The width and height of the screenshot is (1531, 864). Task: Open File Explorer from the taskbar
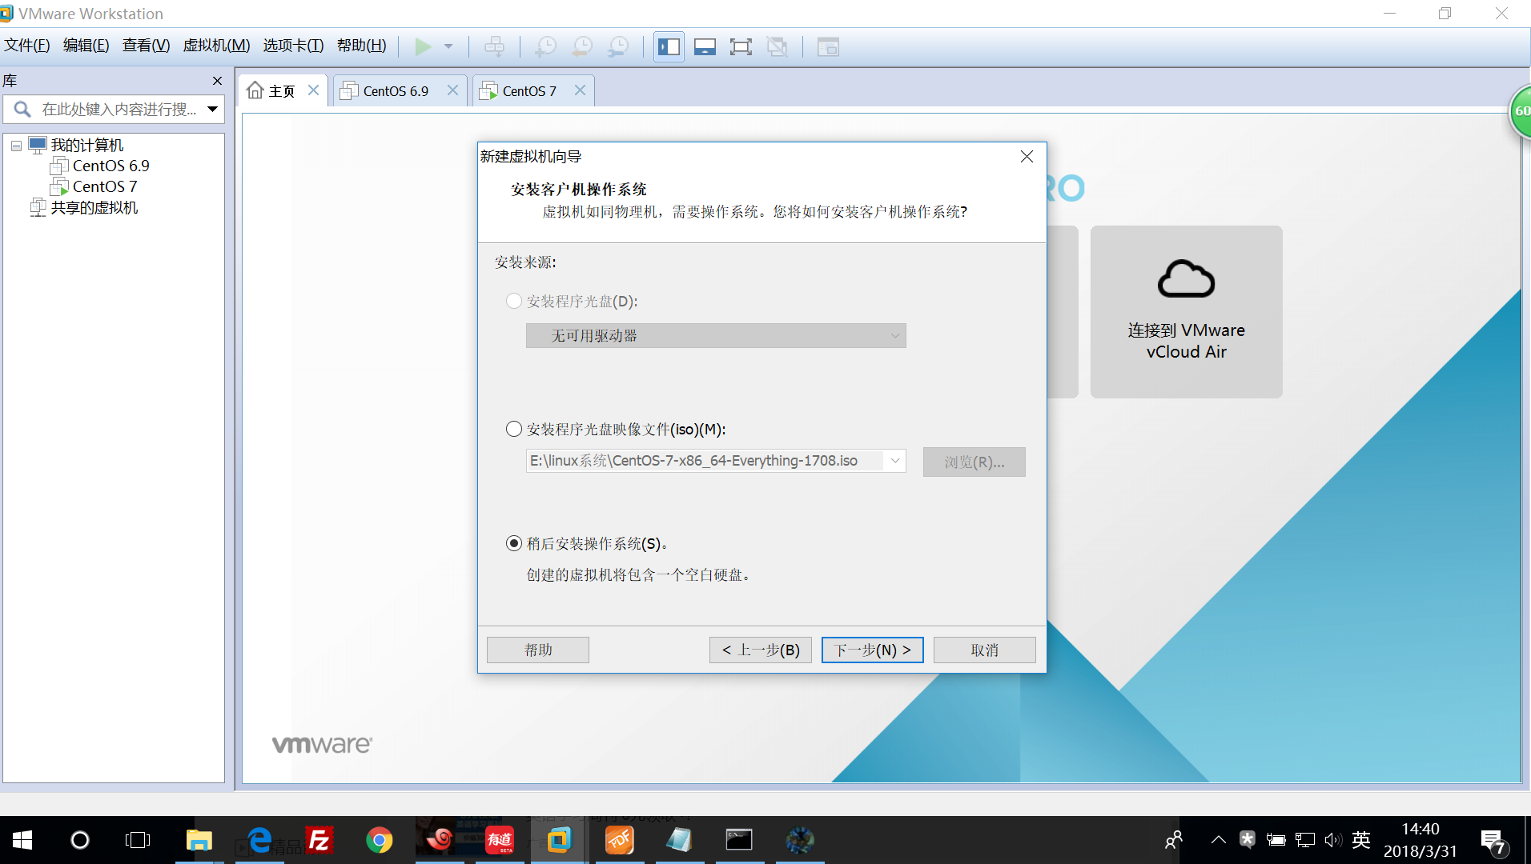[199, 840]
